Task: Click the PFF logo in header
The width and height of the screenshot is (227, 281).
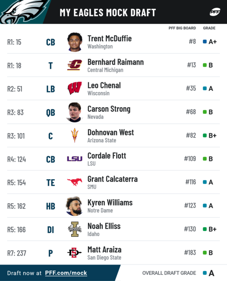Action: 215,12
